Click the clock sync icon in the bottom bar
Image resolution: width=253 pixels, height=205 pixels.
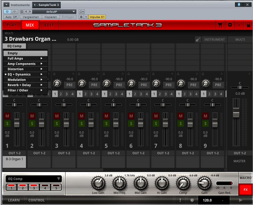pos(192,200)
